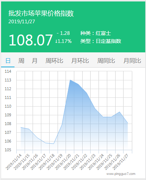Click the change value - 1.28
The width and height of the screenshot is (146, 180).
(63, 33)
